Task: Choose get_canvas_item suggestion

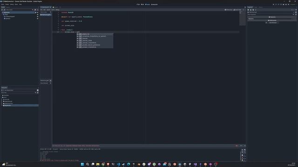Action: 95,40
